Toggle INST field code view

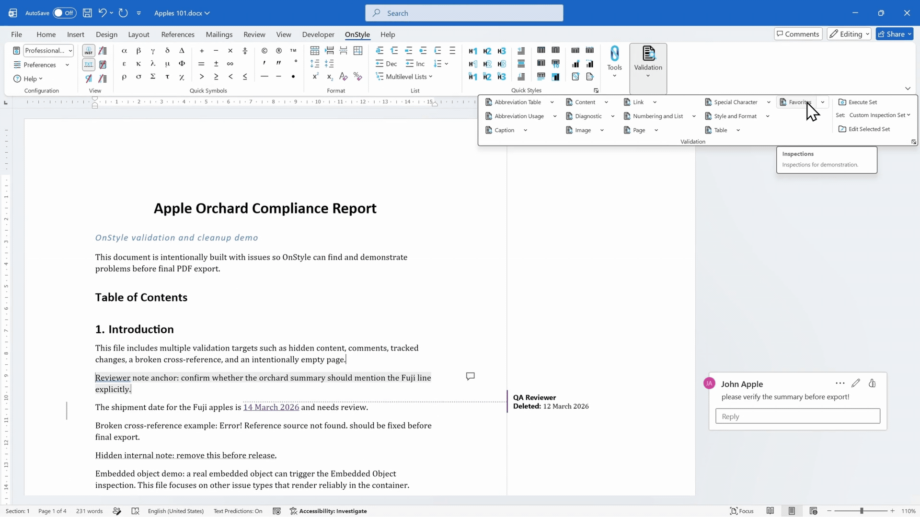point(89,51)
